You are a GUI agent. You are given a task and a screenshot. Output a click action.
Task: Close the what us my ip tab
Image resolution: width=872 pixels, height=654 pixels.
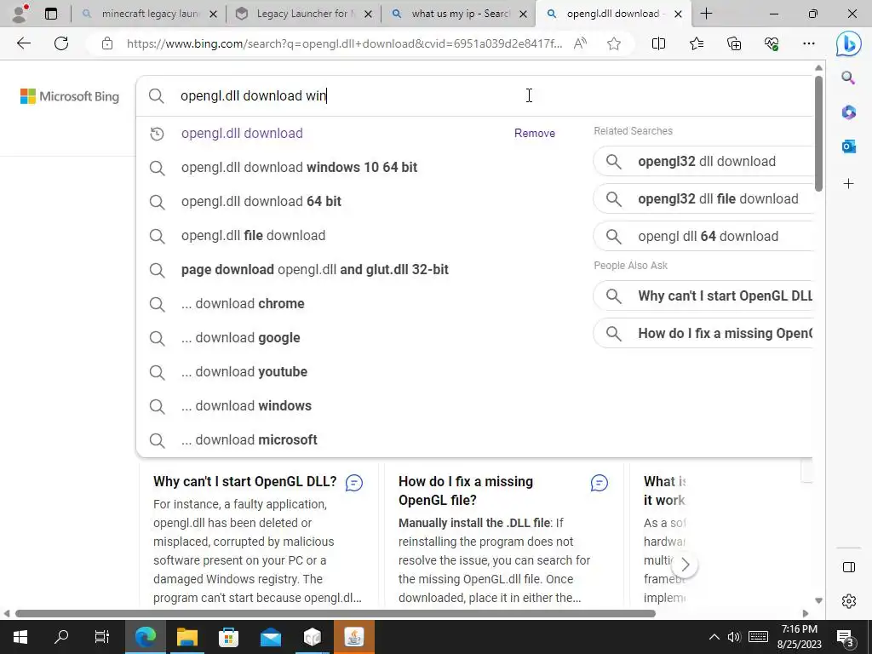click(524, 14)
